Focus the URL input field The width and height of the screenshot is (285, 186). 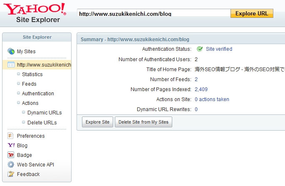tap(154, 13)
